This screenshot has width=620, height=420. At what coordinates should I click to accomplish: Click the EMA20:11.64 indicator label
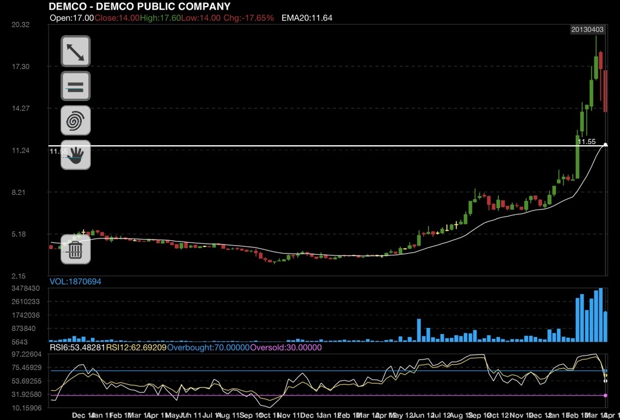point(307,18)
